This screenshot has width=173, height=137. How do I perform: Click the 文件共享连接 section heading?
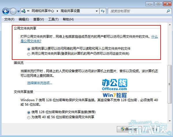coord(23,92)
